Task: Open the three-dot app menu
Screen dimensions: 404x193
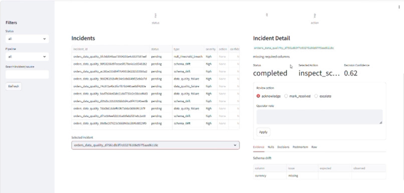Action: coord(399,7)
